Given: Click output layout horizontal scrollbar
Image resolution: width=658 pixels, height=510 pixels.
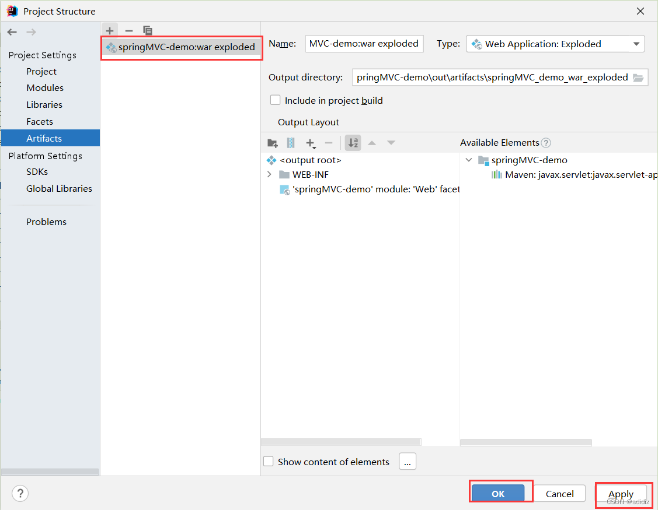Looking at the screenshot, I should point(341,442).
